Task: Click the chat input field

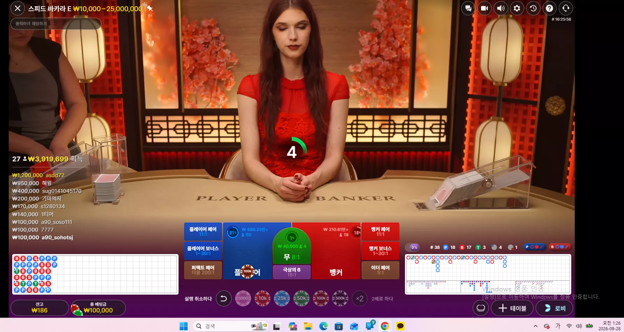Action: pyautogui.click(x=56, y=23)
